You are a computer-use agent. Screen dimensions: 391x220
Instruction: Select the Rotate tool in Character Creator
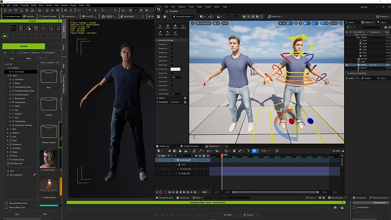(x=103, y=10)
